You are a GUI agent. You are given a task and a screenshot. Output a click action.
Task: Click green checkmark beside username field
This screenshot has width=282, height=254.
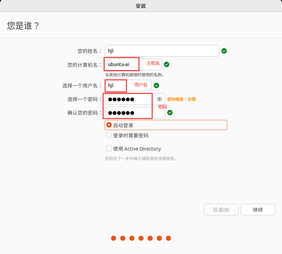pos(156,85)
